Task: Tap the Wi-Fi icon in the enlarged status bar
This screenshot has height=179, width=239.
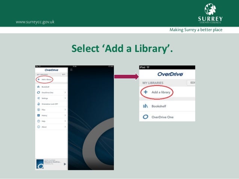Action: point(148,67)
